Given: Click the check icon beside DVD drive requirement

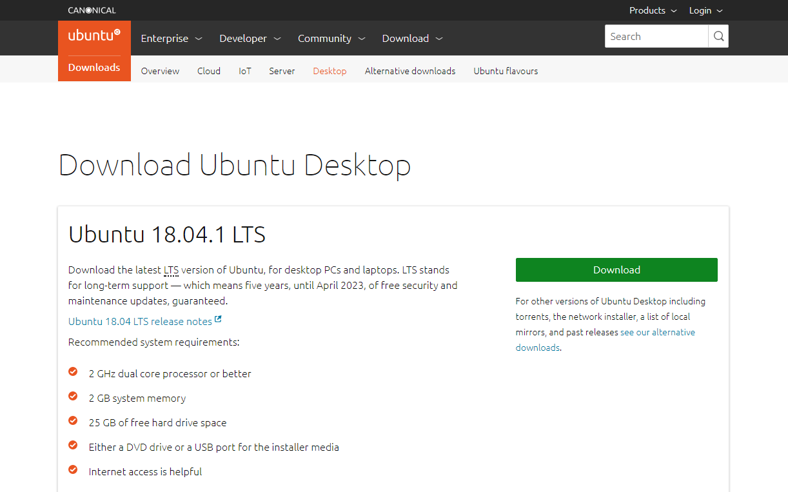Looking at the screenshot, I should click(73, 445).
